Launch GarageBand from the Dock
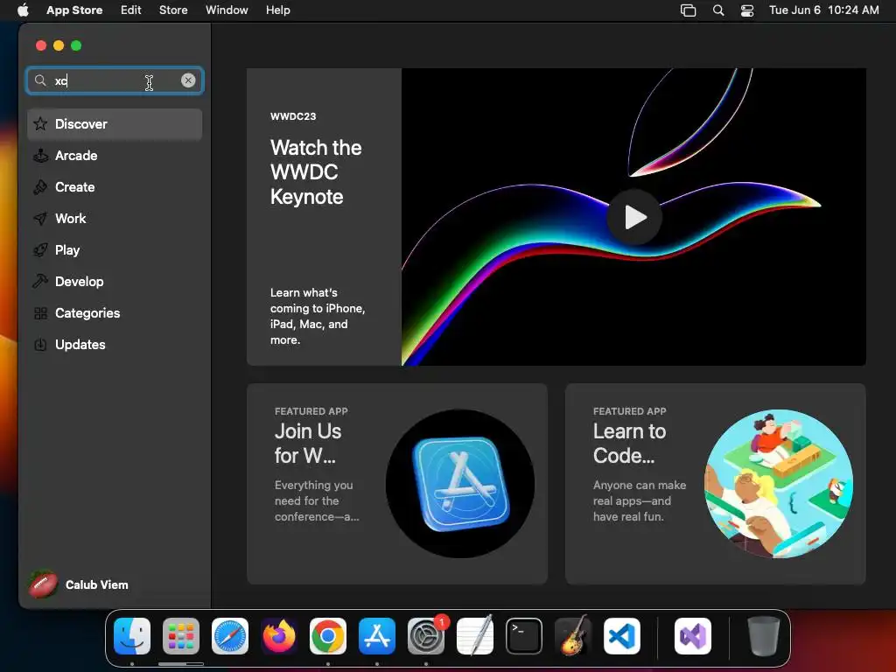Screen dimensions: 896x672 click(x=573, y=635)
